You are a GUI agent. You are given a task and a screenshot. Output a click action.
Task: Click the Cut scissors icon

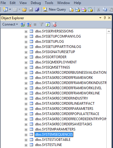[x=98, y=9]
